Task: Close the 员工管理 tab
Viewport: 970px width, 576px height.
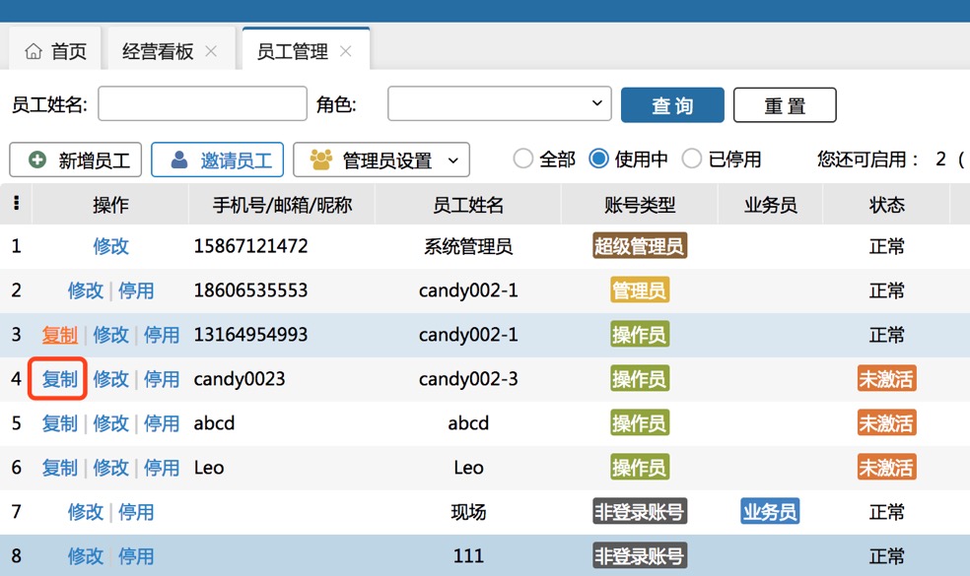Action: click(x=346, y=51)
